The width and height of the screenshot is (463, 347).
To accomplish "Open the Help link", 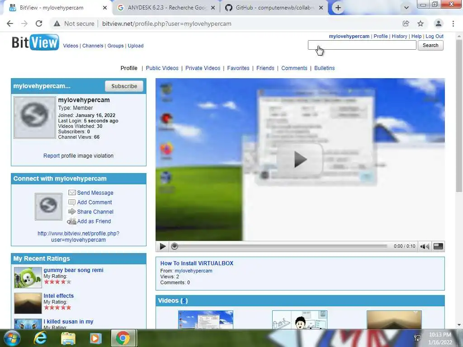I will coord(416,36).
